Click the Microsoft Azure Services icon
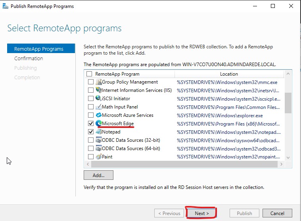 coord(98,115)
